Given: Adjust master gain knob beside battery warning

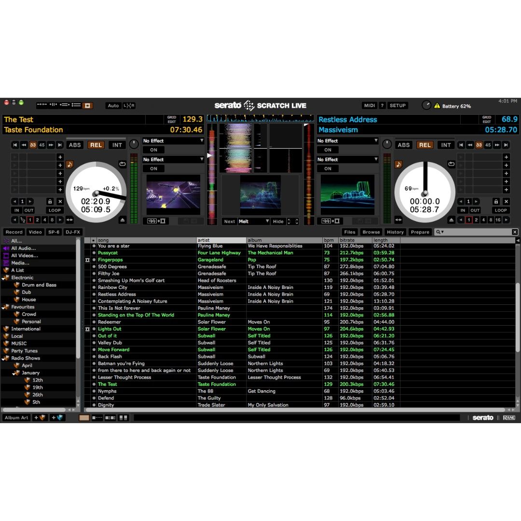Looking at the screenshot, I should click(x=426, y=105).
